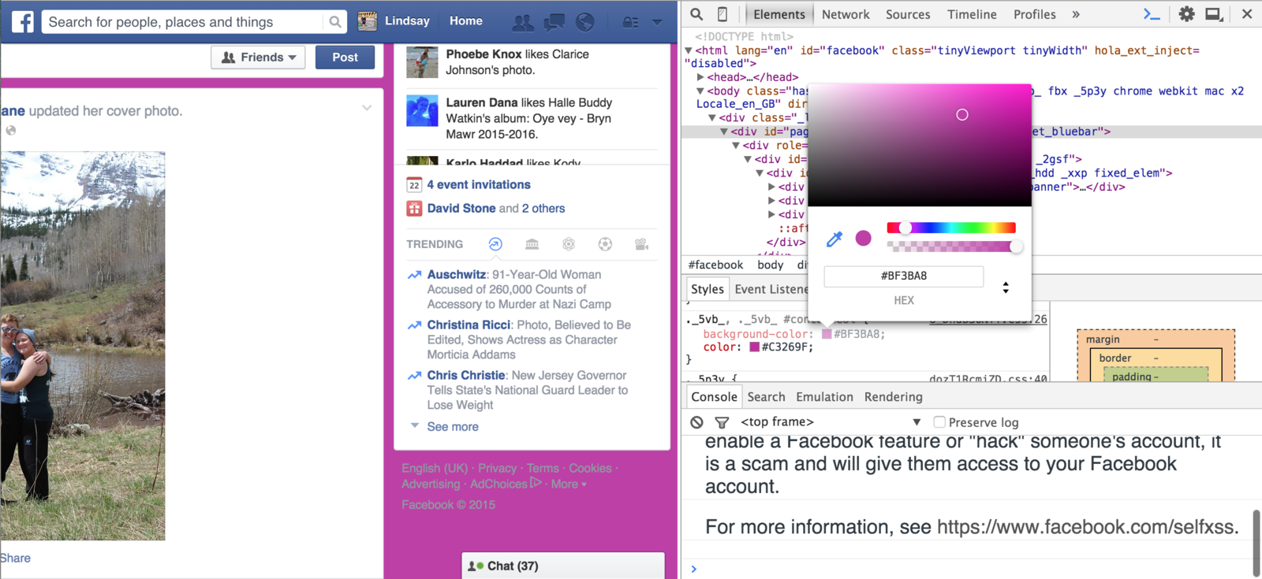Collapse the html element in DOM tree
The height and width of the screenshot is (579, 1262).
[x=689, y=50]
